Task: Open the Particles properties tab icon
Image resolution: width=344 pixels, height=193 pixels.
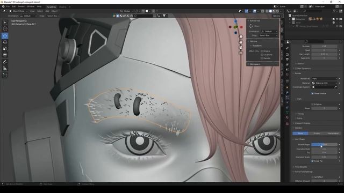Action: (x=287, y=98)
